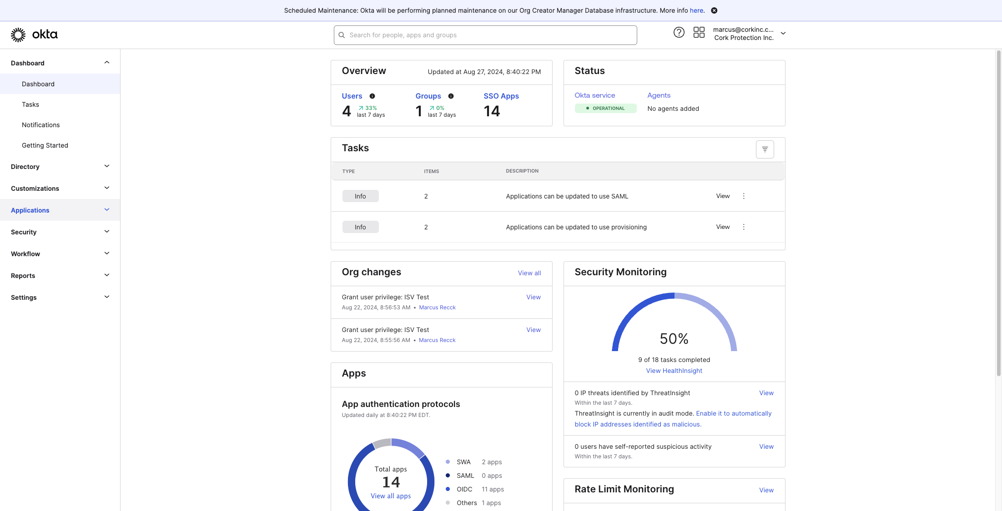
Task: Open the account dropdown arrow
Action: 783,33
